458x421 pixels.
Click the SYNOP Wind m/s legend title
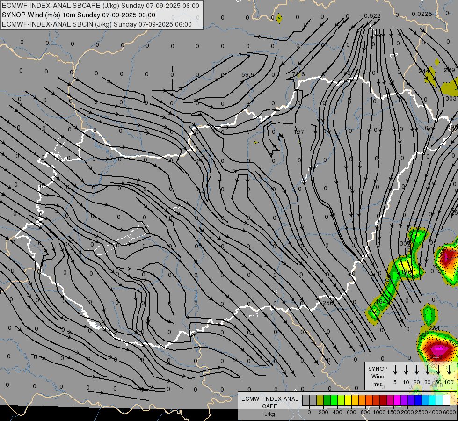378,376
